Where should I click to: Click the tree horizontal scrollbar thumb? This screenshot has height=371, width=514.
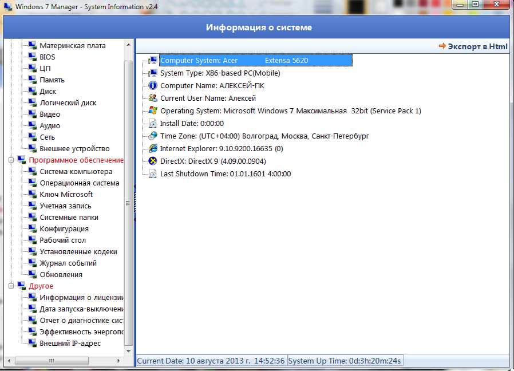coord(52,361)
